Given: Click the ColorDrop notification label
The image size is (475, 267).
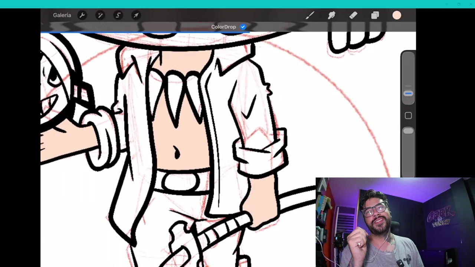Looking at the screenshot, I should pos(223,27).
